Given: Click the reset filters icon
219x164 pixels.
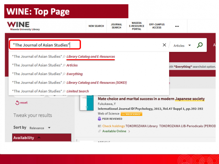Looking at the screenshot, I should [17, 103].
